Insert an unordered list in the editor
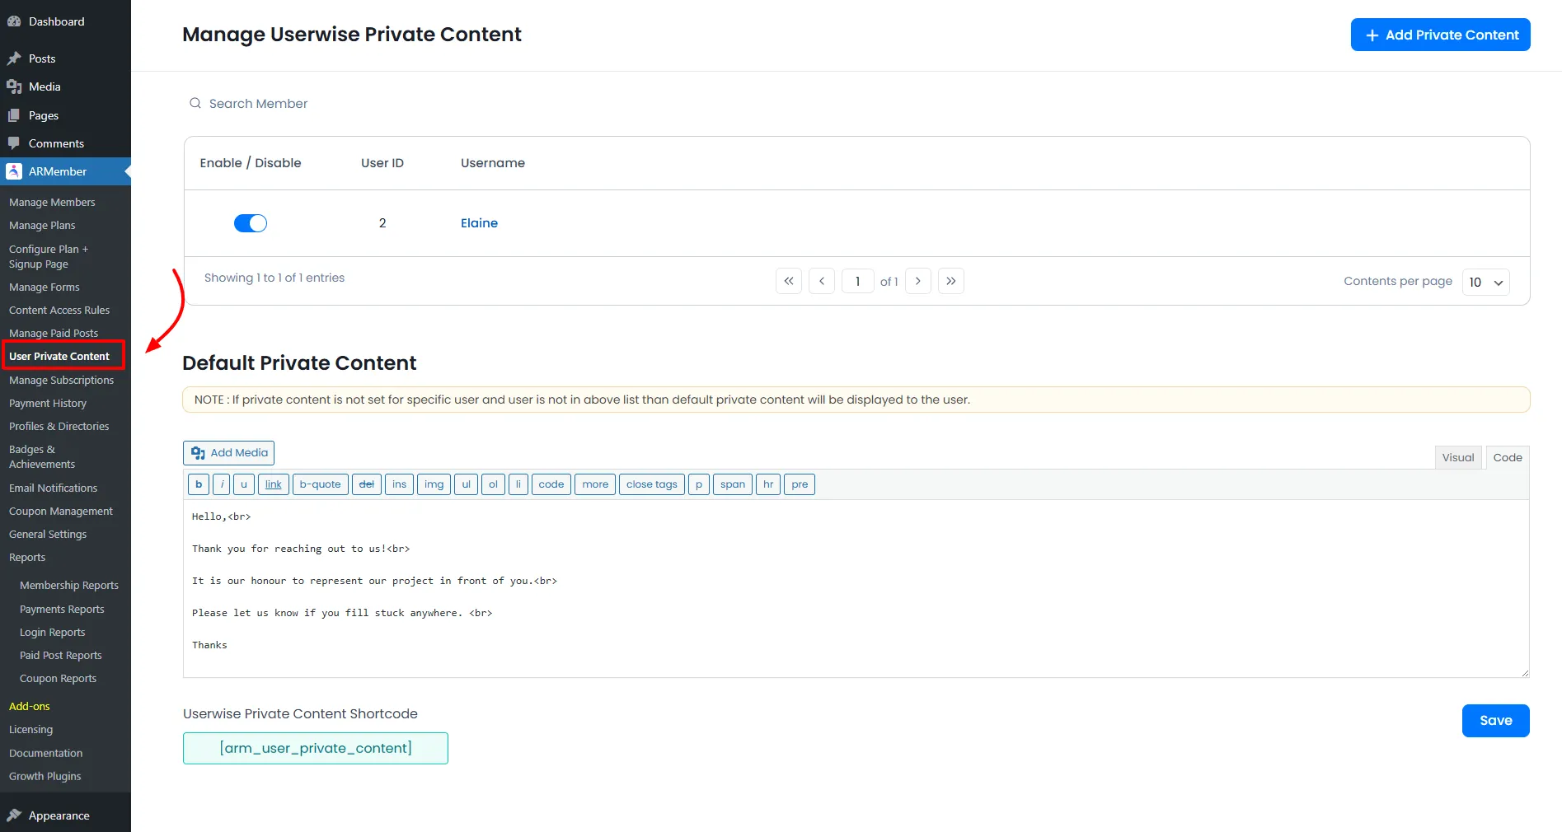 point(466,484)
